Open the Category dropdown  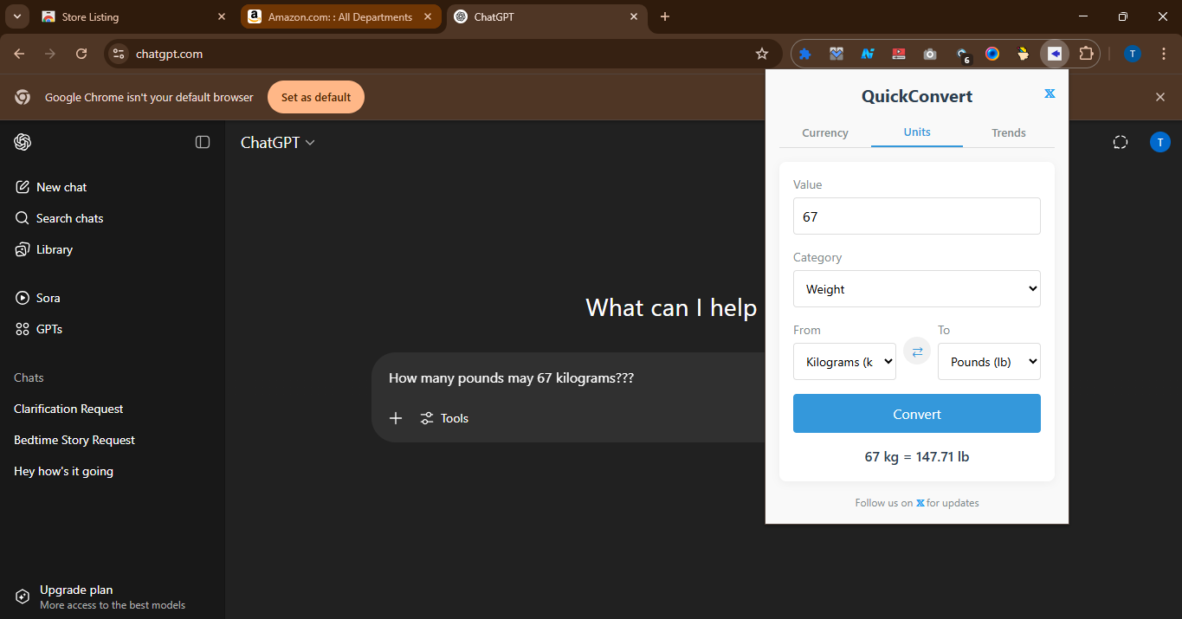[916, 288]
